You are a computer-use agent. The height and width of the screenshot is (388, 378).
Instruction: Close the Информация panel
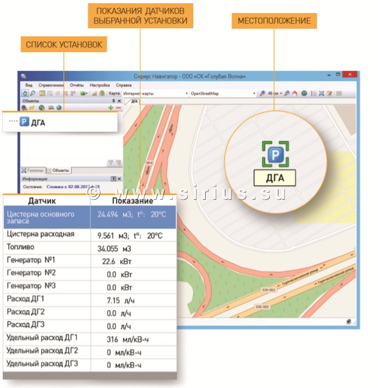coord(119,179)
